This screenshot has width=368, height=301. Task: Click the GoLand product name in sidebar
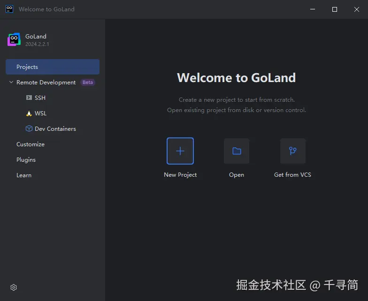pos(36,37)
